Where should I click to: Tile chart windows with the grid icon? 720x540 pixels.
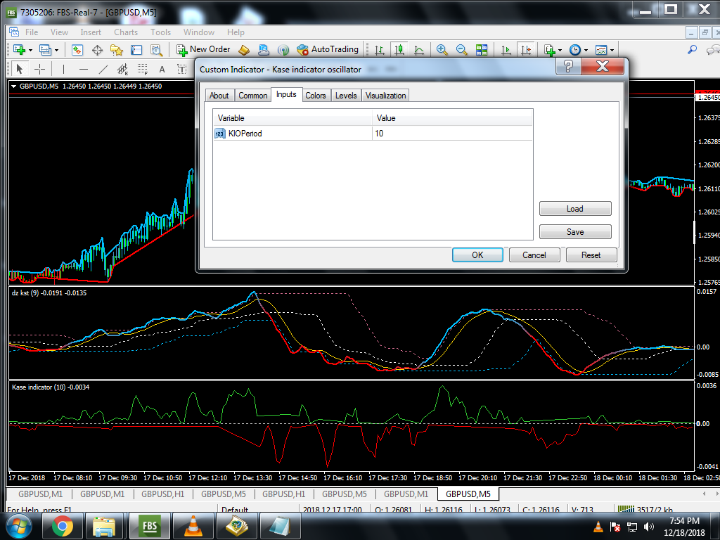point(482,50)
